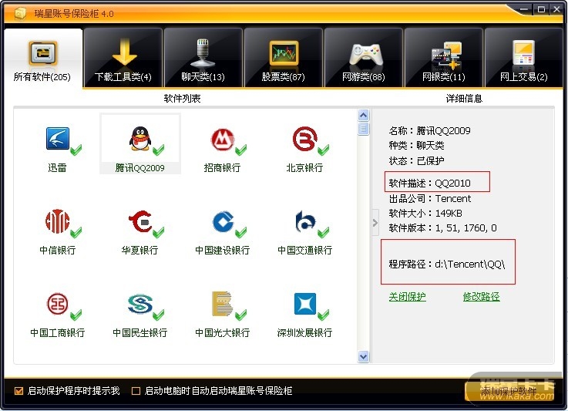This screenshot has width=568, height=411.
Task: Switch to the 股票类(87) tab
Action: pyautogui.click(x=284, y=58)
